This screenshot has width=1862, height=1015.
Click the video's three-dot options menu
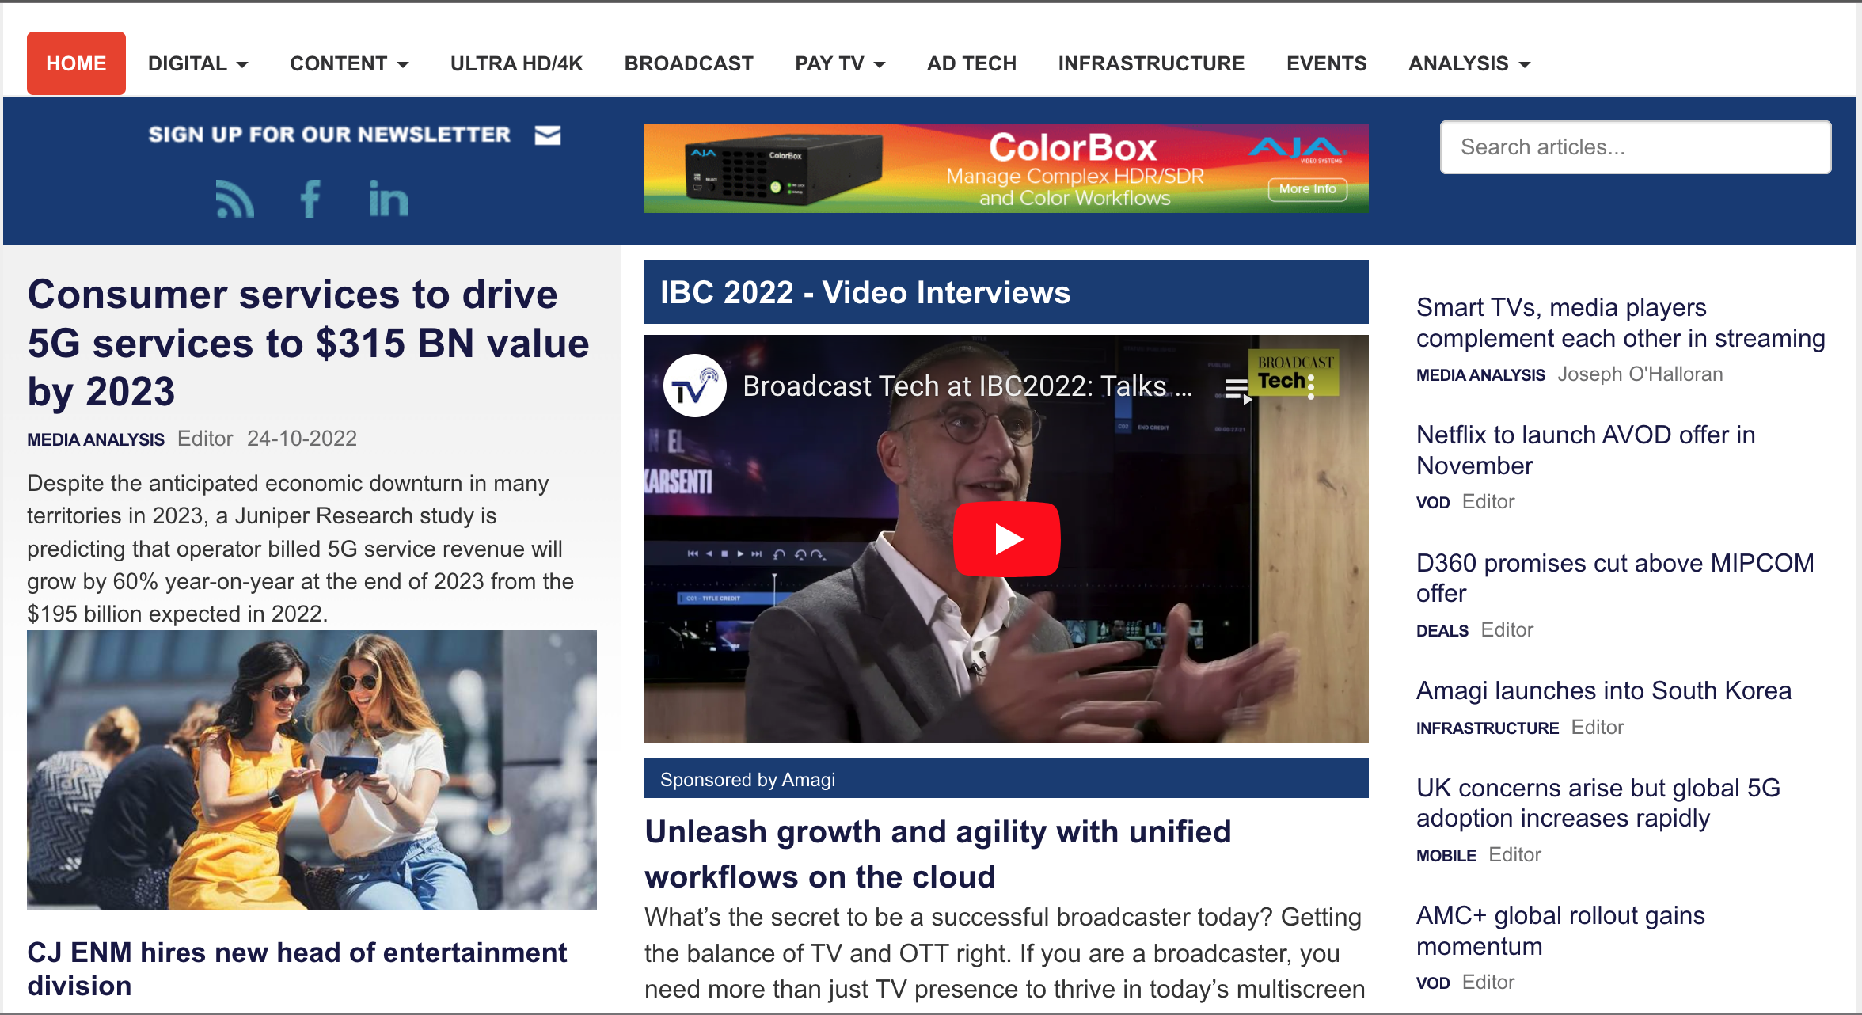point(1311,386)
